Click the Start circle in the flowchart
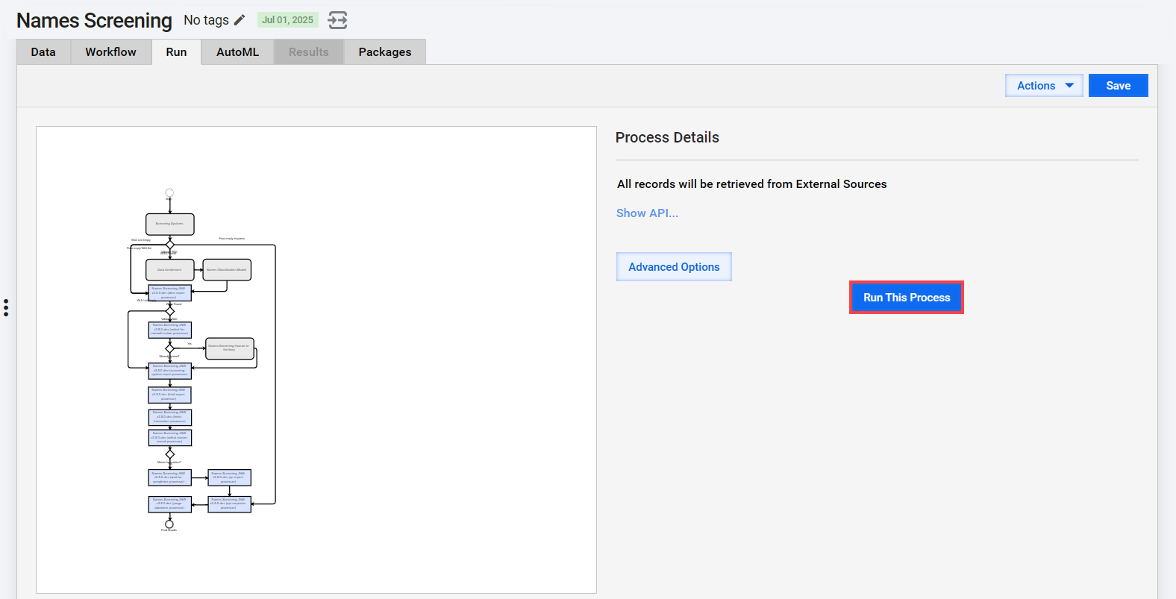This screenshot has height=599, width=1176. tap(169, 192)
